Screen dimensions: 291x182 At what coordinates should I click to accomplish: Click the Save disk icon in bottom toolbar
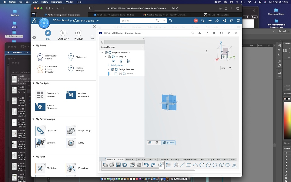click(x=118, y=165)
